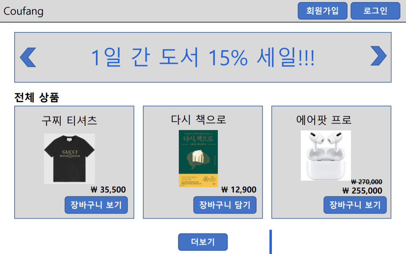Click the 로그인 login button

[x=375, y=11]
